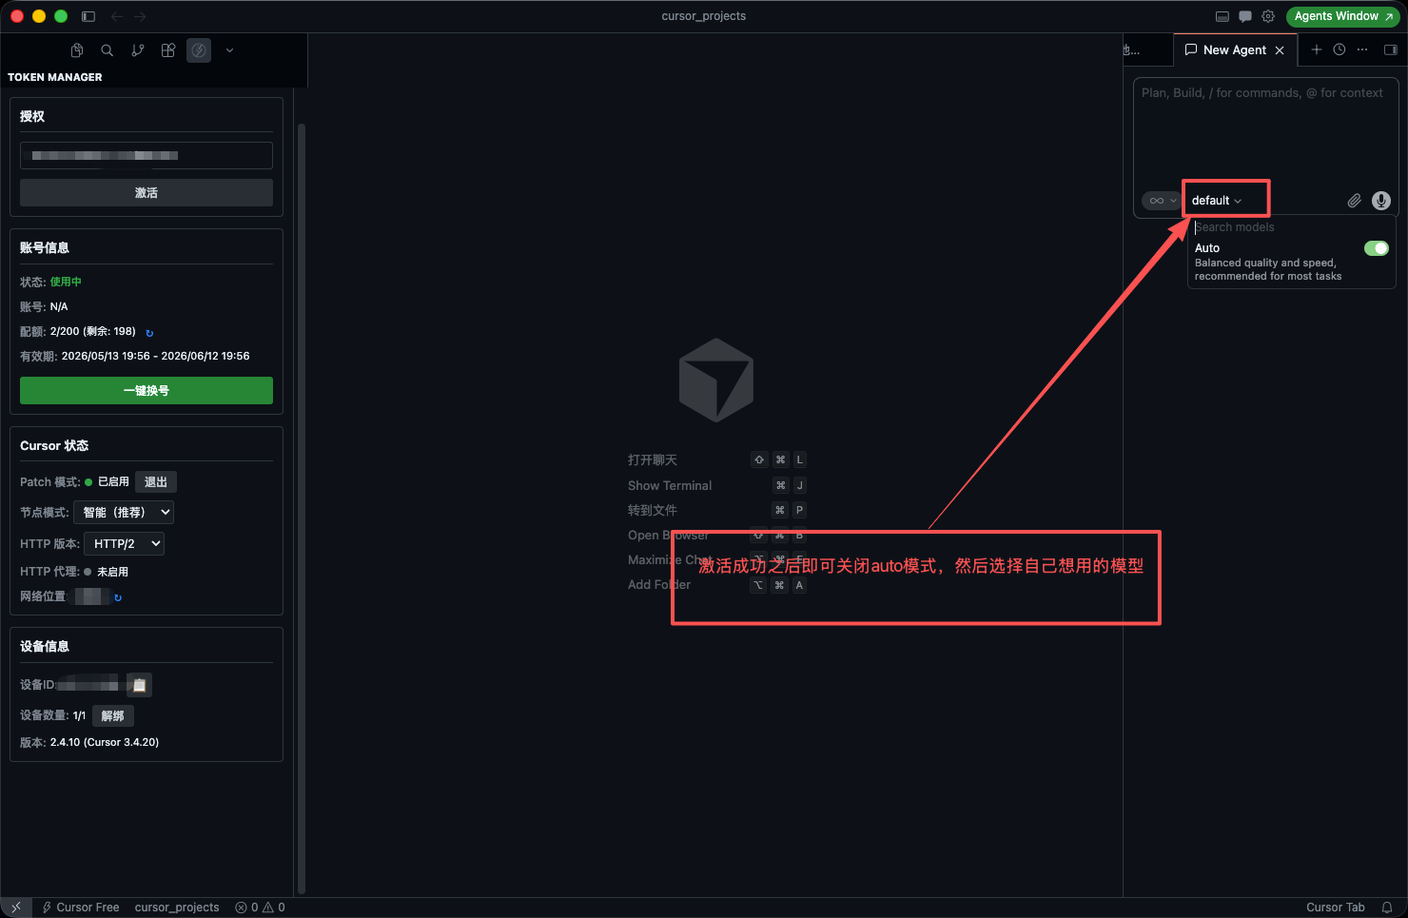Refresh quota with the reload icon

(149, 333)
